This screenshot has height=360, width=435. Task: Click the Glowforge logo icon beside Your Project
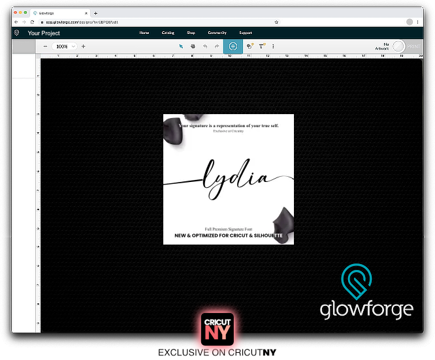coord(16,33)
